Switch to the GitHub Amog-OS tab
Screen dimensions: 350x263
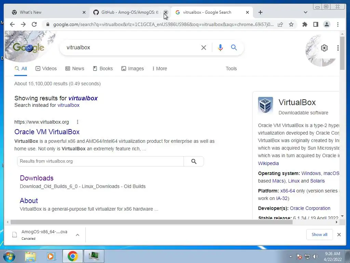(x=130, y=12)
